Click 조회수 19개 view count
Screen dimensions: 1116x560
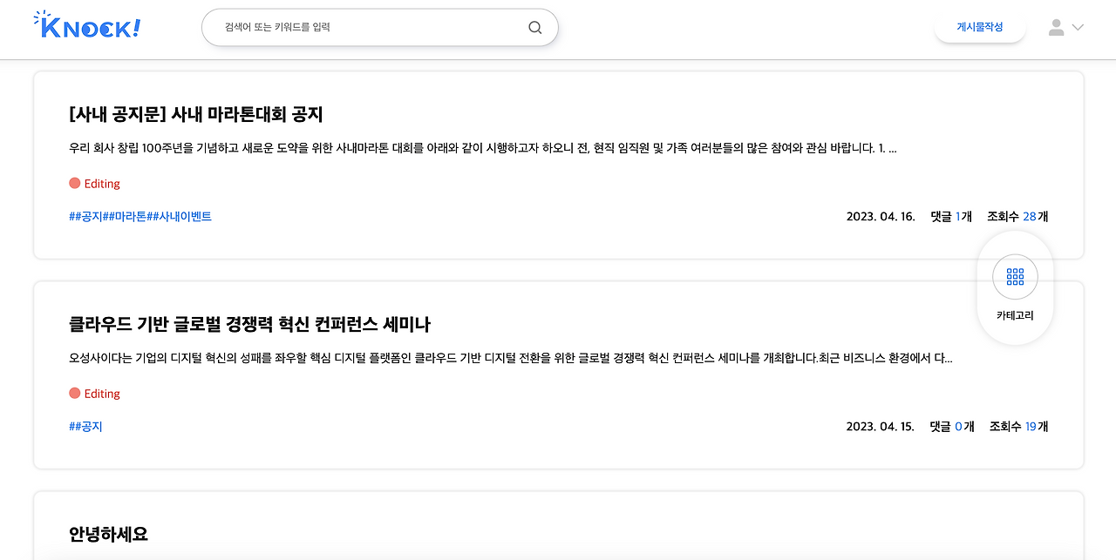(1018, 426)
